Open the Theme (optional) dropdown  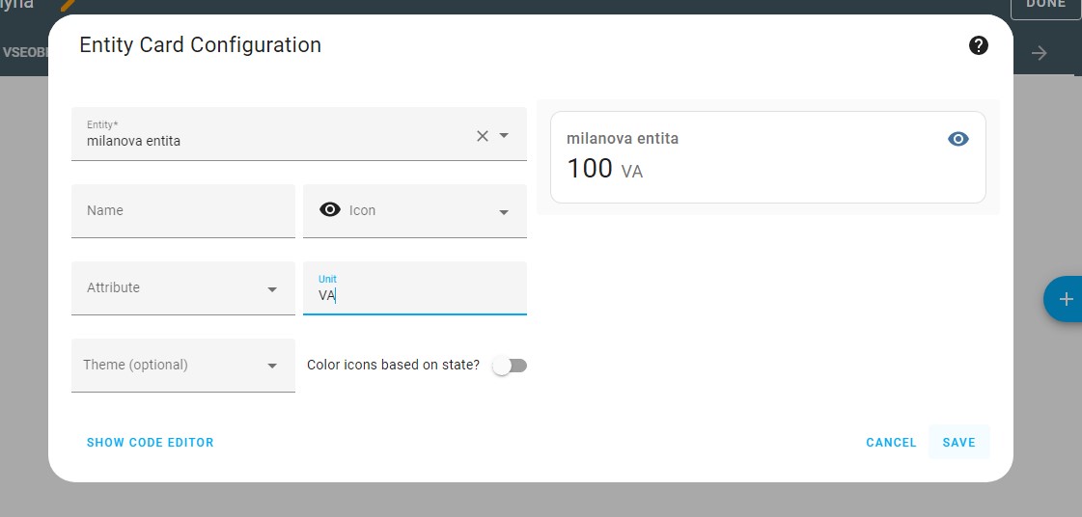272,367
